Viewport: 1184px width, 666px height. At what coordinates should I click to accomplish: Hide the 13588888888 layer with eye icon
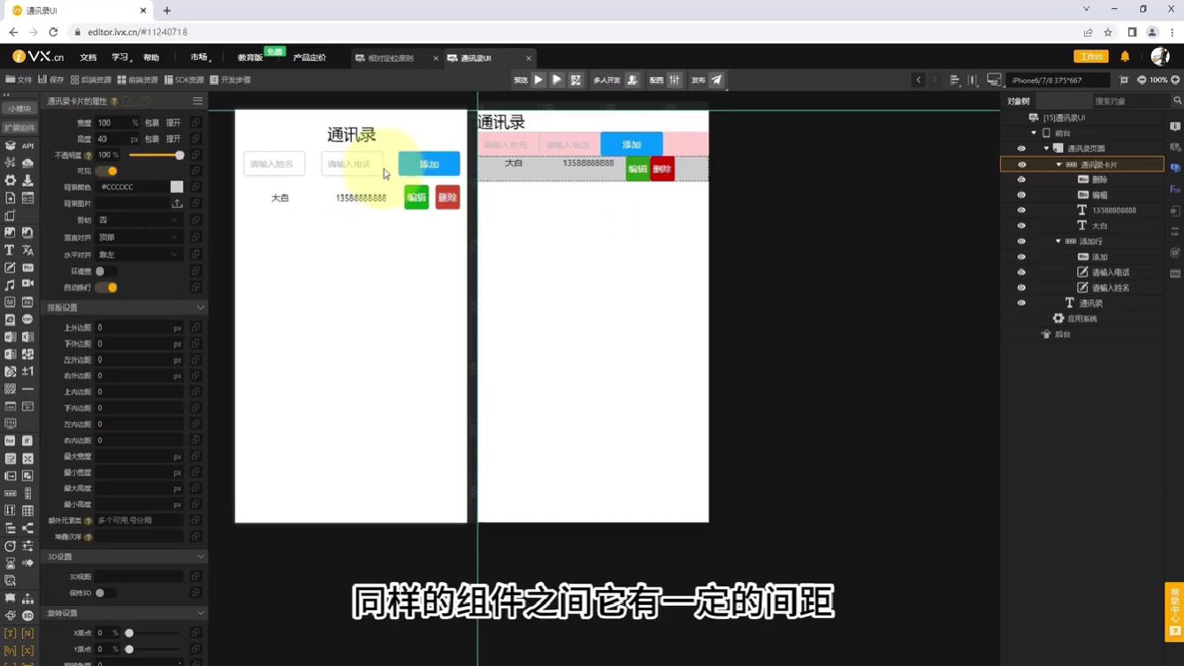[x=1021, y=211]
